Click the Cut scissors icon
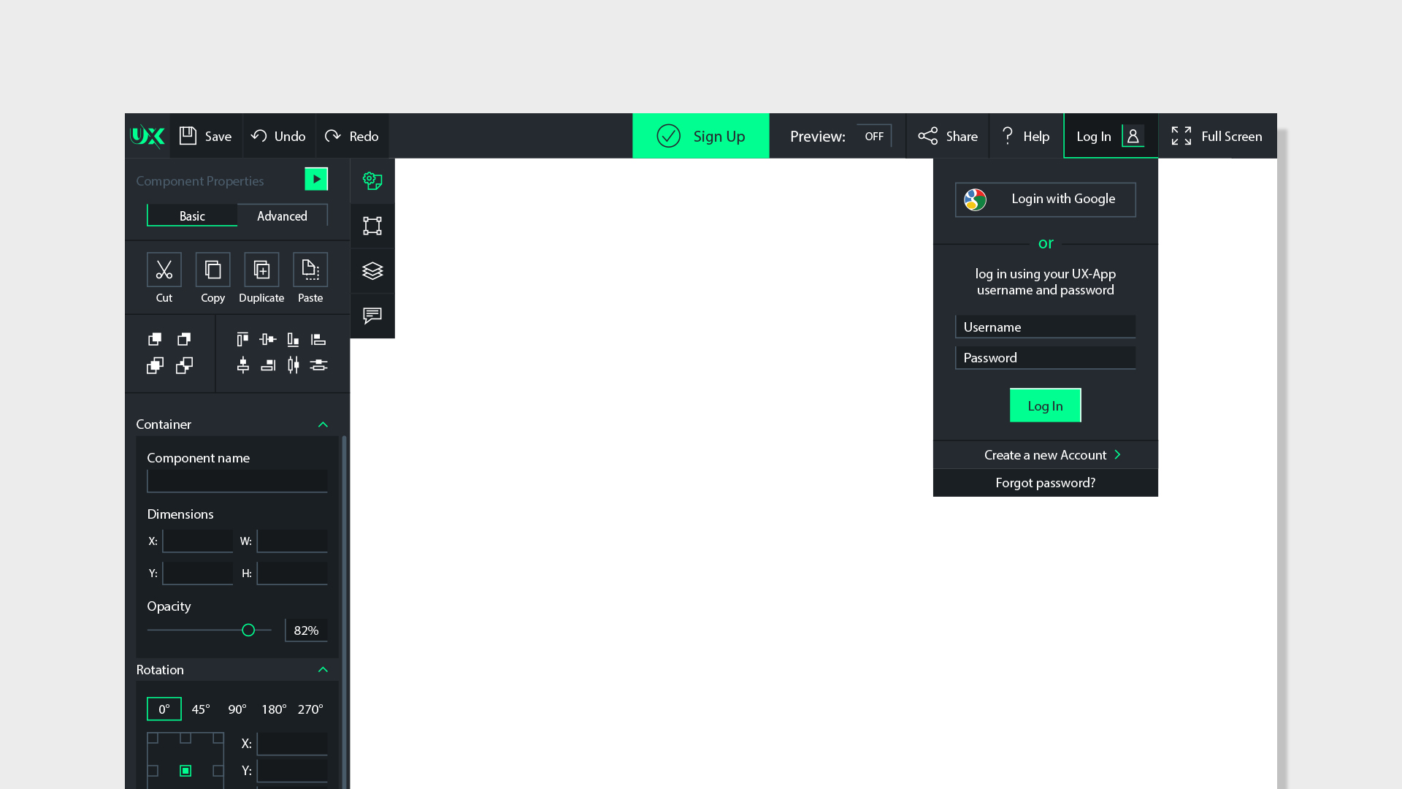This screenshot has height=789, width=1402. [164, 270]
